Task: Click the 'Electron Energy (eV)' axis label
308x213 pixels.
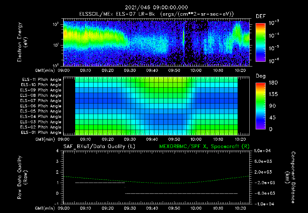Action: pos(22,42)
